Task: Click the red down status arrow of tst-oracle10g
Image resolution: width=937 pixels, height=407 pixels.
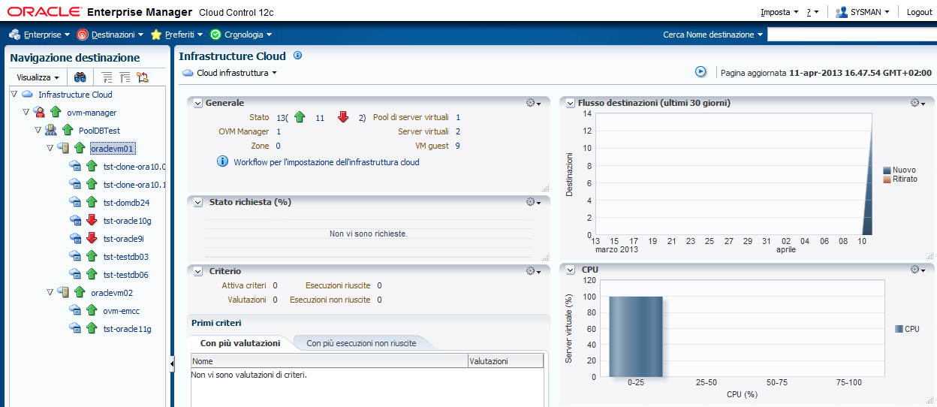Action: [92, 221]
